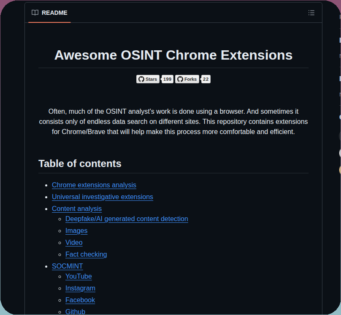Click the Awesome OSINT Chrome Extensions heading
This screenshot has height=315, width=341.
point(173,55)
